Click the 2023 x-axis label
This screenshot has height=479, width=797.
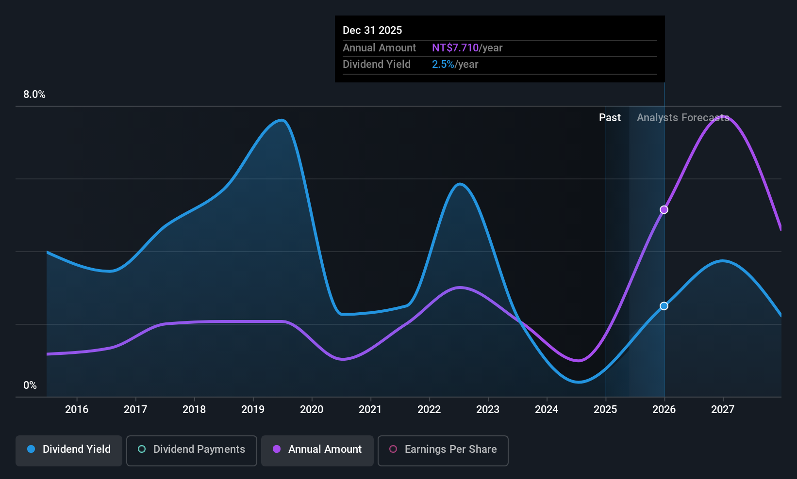coord(488,409)
